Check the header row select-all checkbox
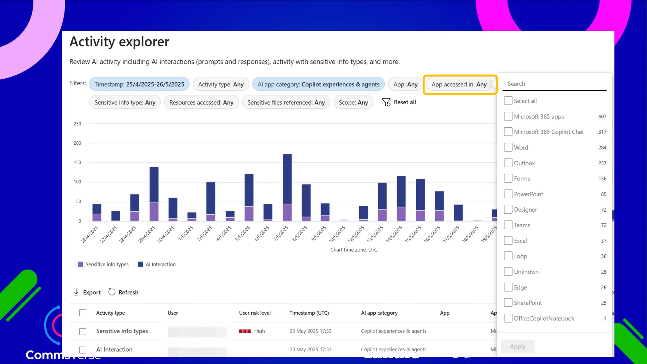 83,313
